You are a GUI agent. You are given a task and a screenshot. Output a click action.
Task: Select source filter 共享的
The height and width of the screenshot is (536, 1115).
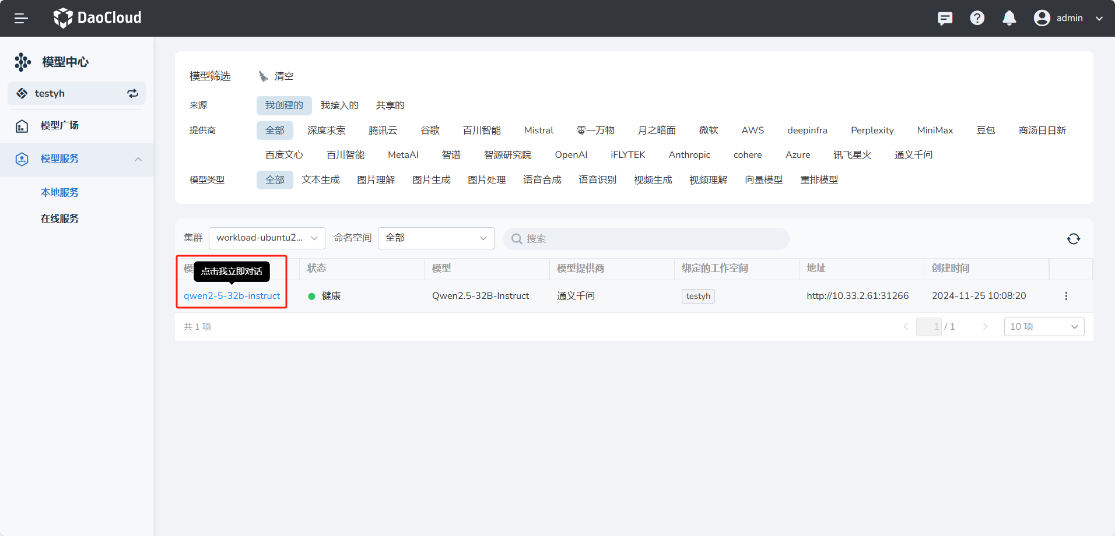pos(390,105)
